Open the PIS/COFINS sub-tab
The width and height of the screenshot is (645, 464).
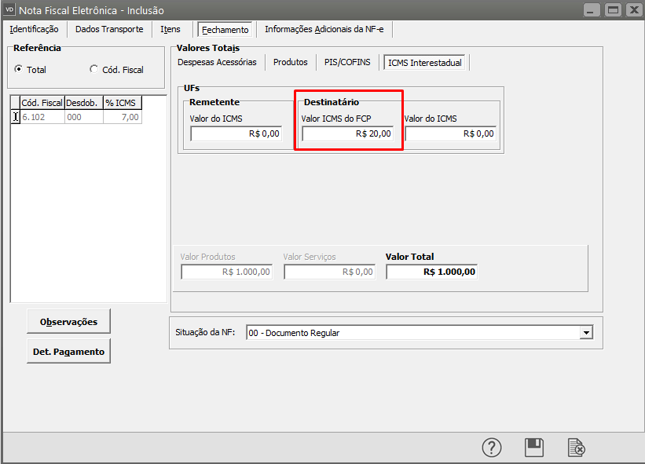pos(347,62)
